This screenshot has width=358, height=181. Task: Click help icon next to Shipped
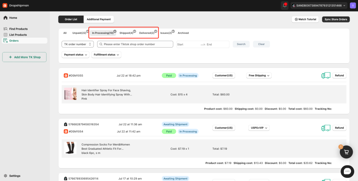click(x=135, y=31)
